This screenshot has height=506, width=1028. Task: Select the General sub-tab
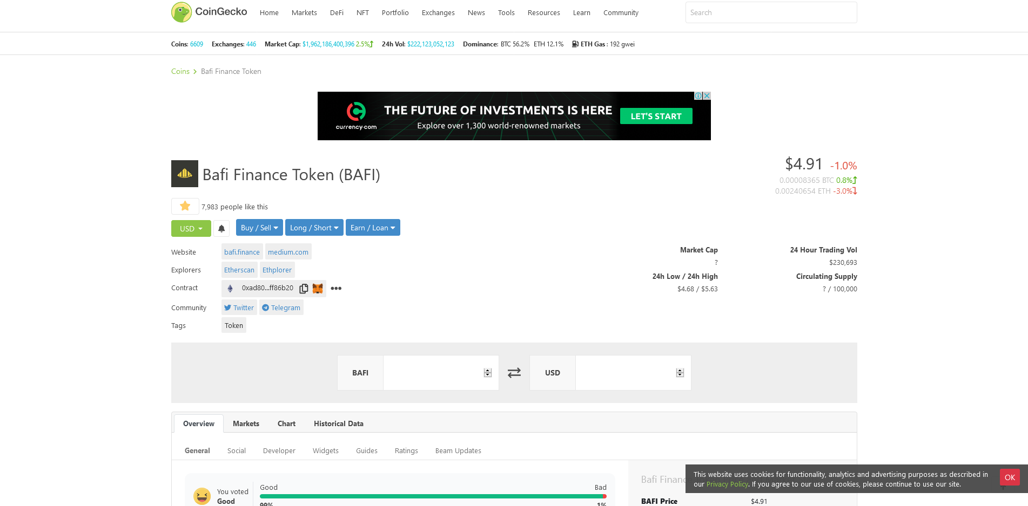(197, 450)
